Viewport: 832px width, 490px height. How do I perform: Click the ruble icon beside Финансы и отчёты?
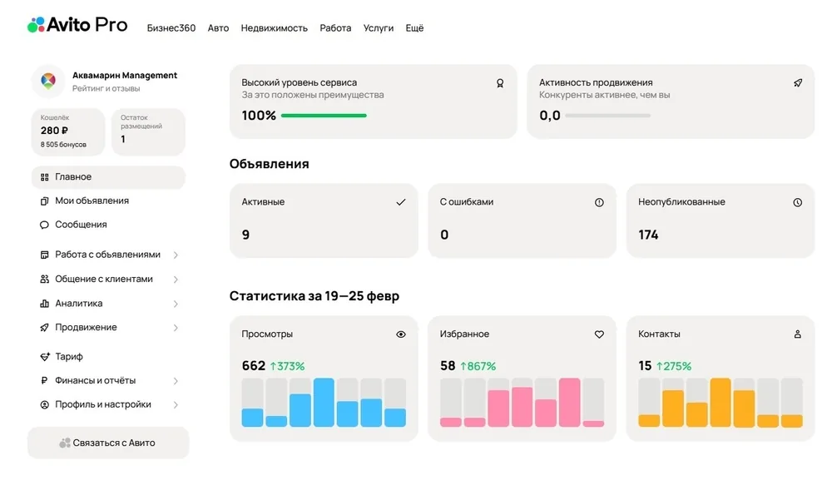click(45, 380)
